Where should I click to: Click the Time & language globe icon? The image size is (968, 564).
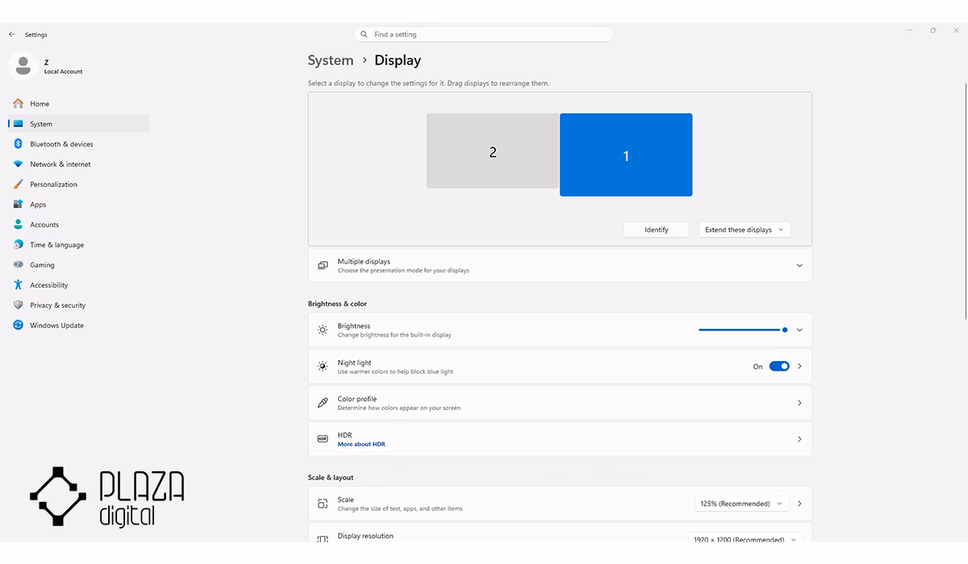click(18, 245)
